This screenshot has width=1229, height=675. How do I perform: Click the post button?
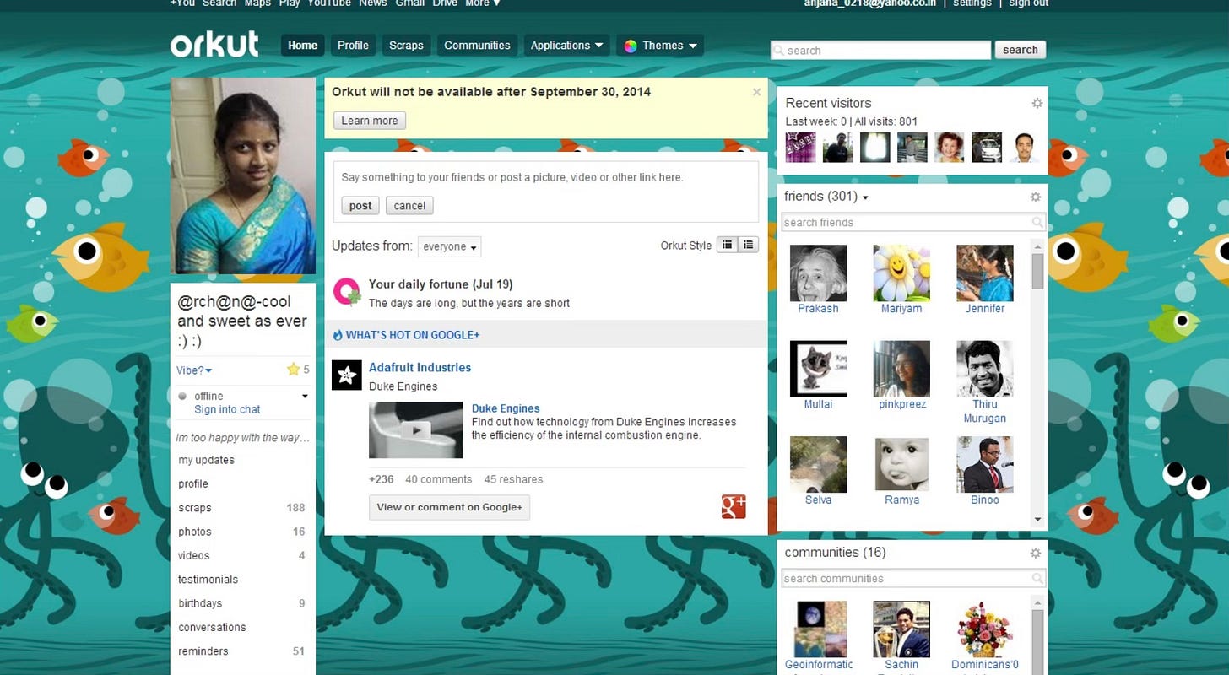(x=360, y=205)
